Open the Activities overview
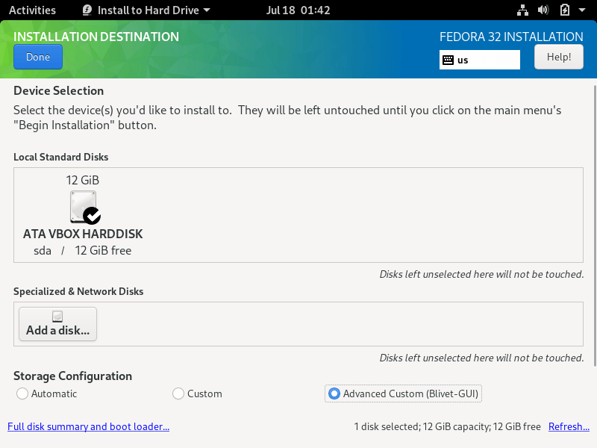This screenshot has height=448, width=597. [x=32, y=10]
